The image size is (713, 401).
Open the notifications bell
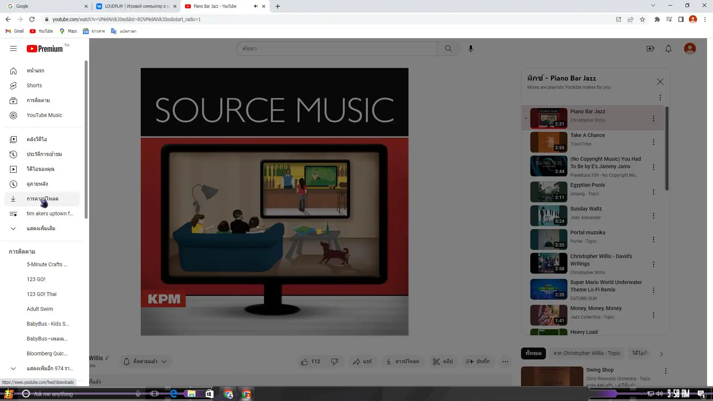pyautogui.click(x=668, y=49)
